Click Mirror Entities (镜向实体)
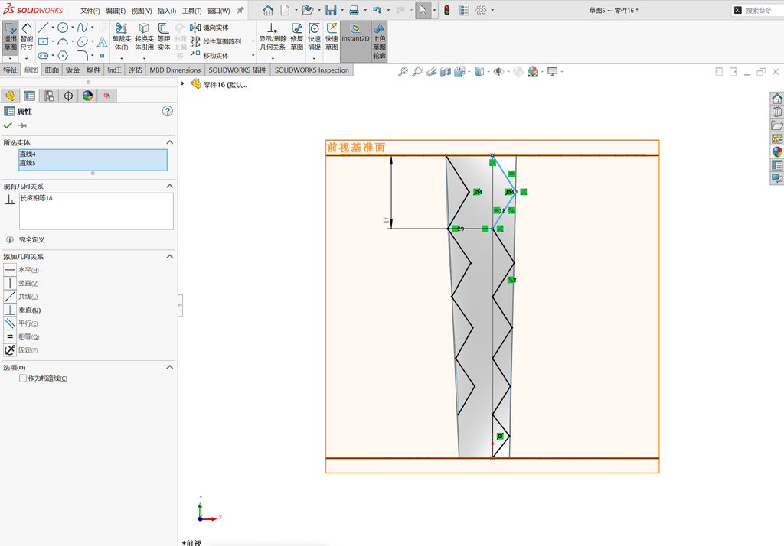The image size is (784, 546). coord(209,28)
